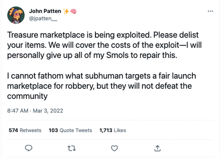The width and height of the screenshot is (220, 158).
Task: Open the John Patten display name link
Action: (x=45, y=11)
